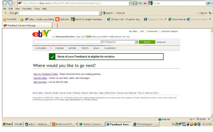Click the Favorites star button
Image resolution: width=213 pixels, height=132 pixels.
tap(10, 19)
